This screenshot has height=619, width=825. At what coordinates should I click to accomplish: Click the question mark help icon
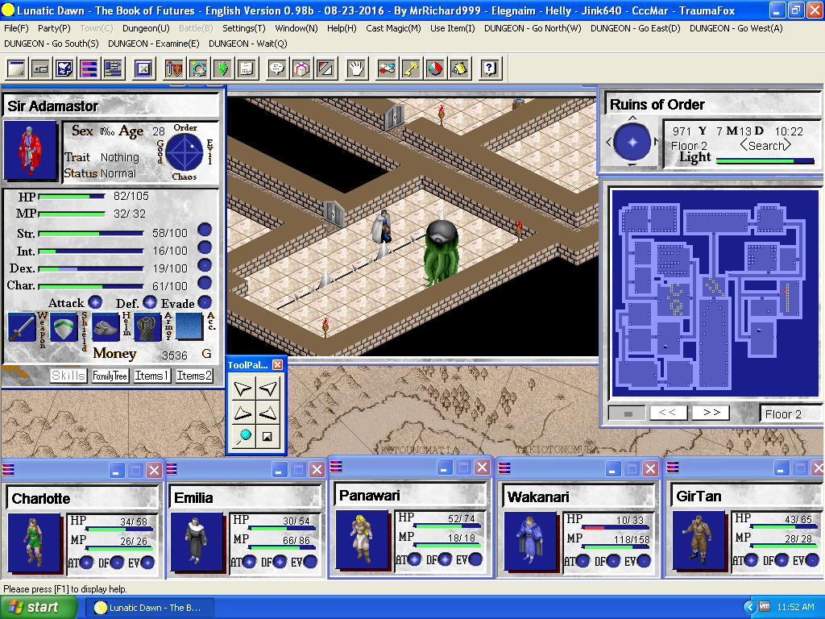point(489,69)
